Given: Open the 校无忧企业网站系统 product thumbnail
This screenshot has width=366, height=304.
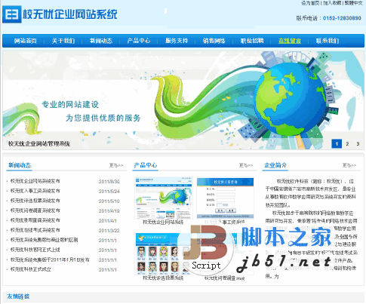Looking at the screenshot, I should pyautogui.click(x=164, y=198).
